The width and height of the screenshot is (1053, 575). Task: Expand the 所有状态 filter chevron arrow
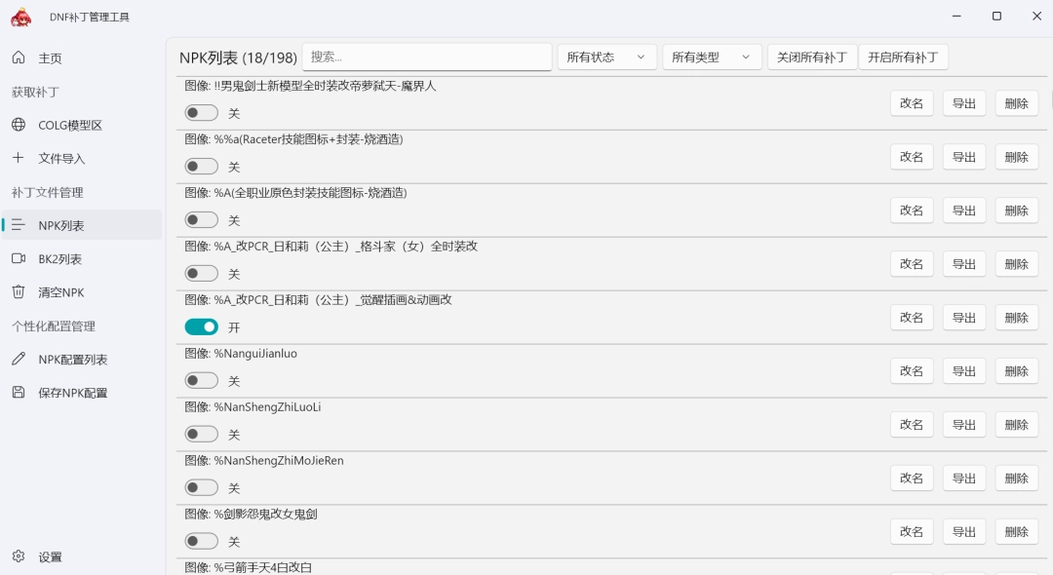[643, 57]
